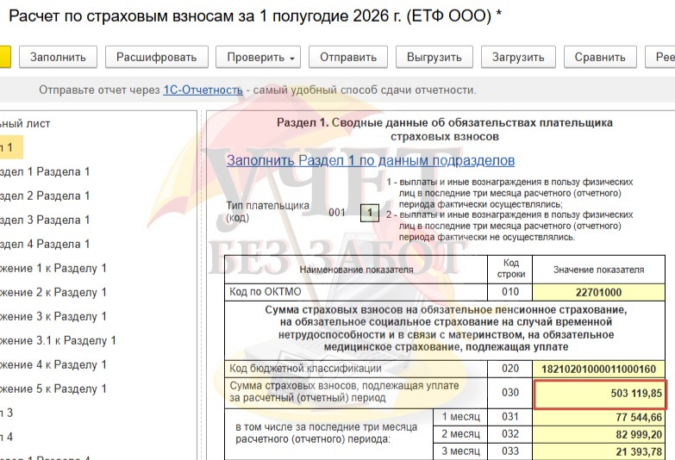Select the line 032 value 82 999,20
675x460 pixels.
point(598,435)
